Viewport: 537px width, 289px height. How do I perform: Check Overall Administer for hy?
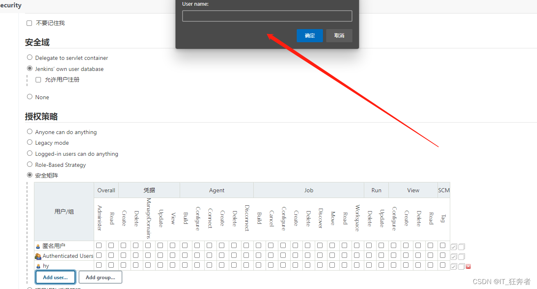point(99,265)
